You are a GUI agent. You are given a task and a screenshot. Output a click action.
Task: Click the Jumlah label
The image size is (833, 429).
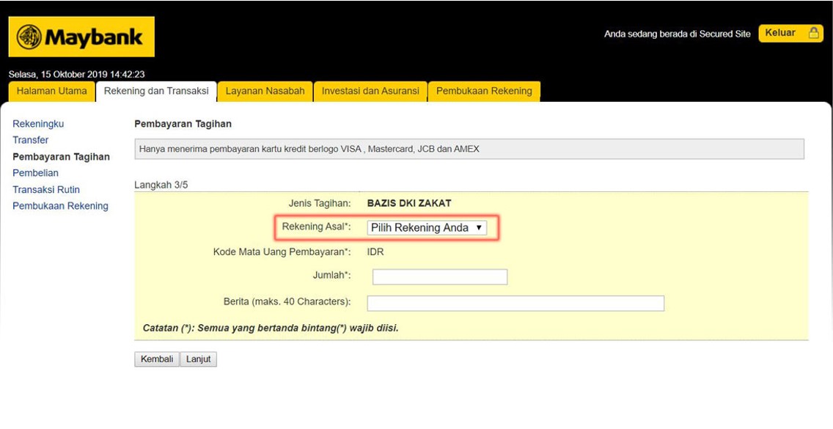pos(332,276)
